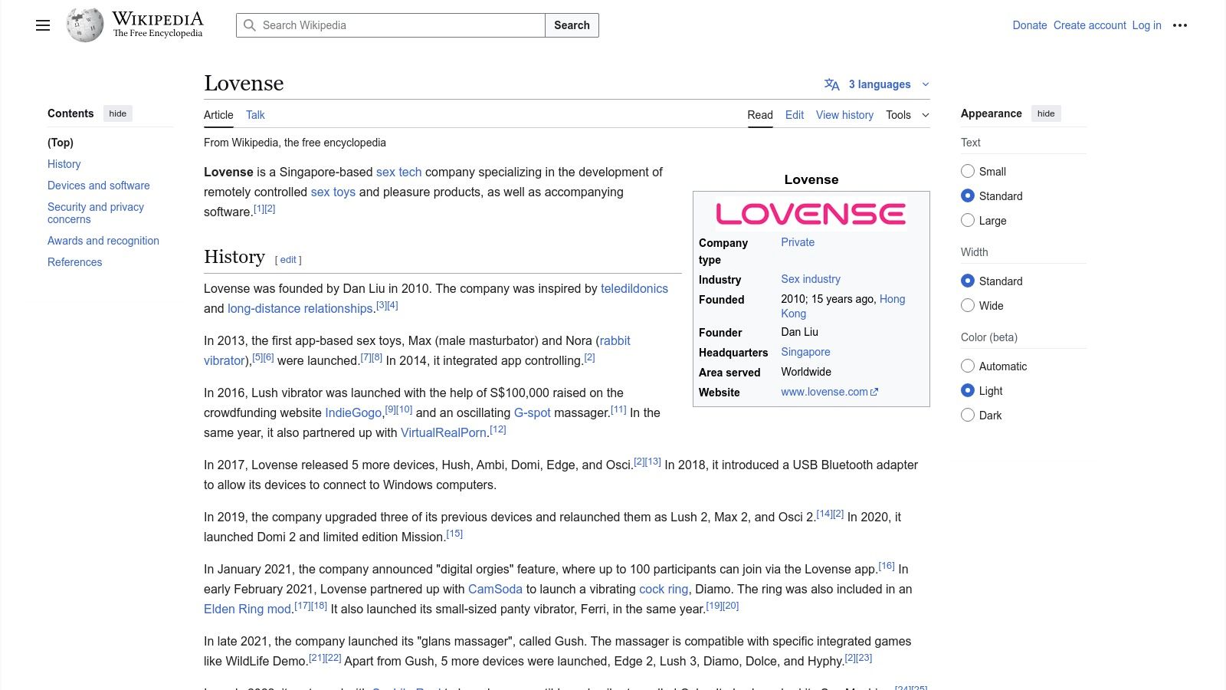Open the IndieGogo link
This screenshot has height=690, width=1226.
pyautogui.click(x=353, y=412)
